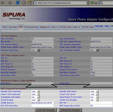
Task: Open the Handle VIA rport dropdown
Action: click(x=97, y=91)
